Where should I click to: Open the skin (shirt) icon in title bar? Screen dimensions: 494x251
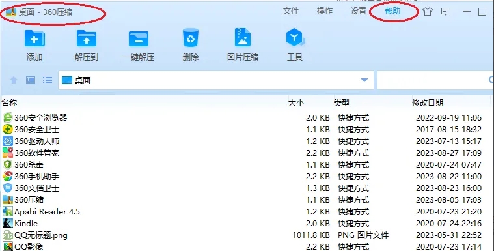428,12
